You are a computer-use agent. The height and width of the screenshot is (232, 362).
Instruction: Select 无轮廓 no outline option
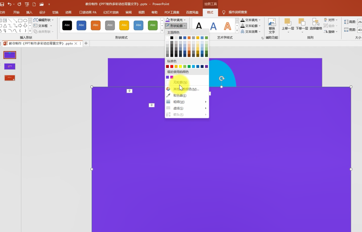(x=187, y=82)
